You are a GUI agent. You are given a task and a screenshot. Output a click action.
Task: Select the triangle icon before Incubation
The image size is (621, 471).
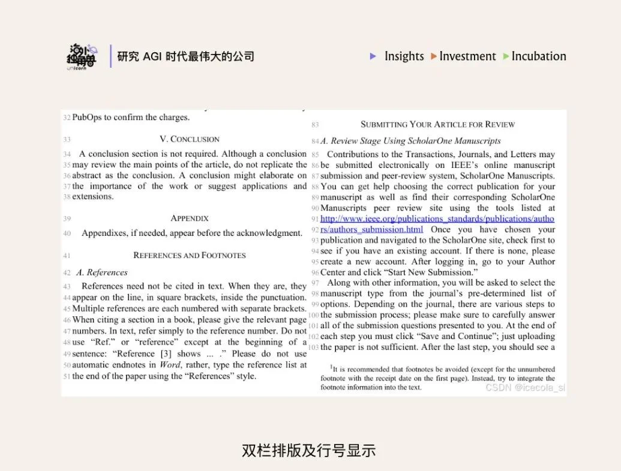[506, 56]
